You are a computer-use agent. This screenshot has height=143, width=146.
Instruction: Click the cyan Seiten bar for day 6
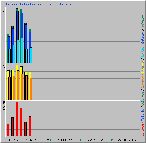tap(31, 55)
